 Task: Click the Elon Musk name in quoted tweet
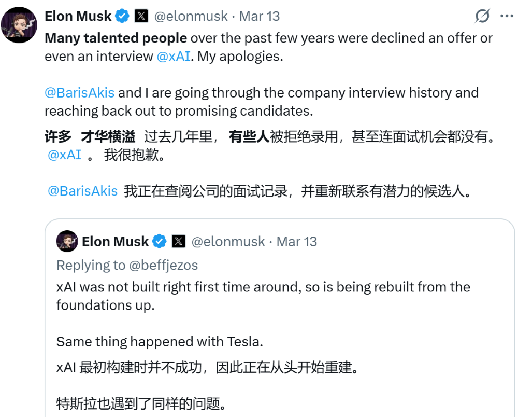click(115, 242)
